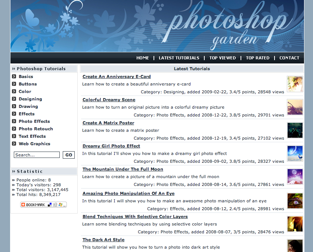
Task: Open the Contact page
Action: point(289,58)
